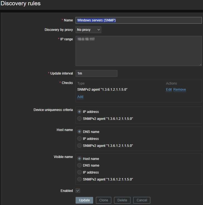The height and width of the screenshot is (205, 203).
Task: Edit the SNMPv2 agent check
Action: 169,90
